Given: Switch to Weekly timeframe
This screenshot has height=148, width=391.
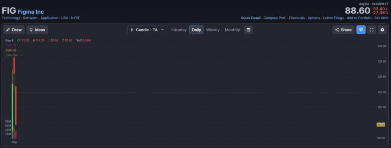Looking at the screenshot, I should (x=213, y=30).
